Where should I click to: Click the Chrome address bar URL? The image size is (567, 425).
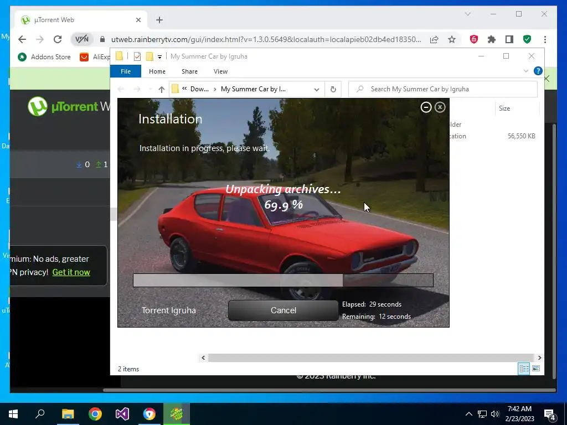pyautogui.click(x=266, y=39)
